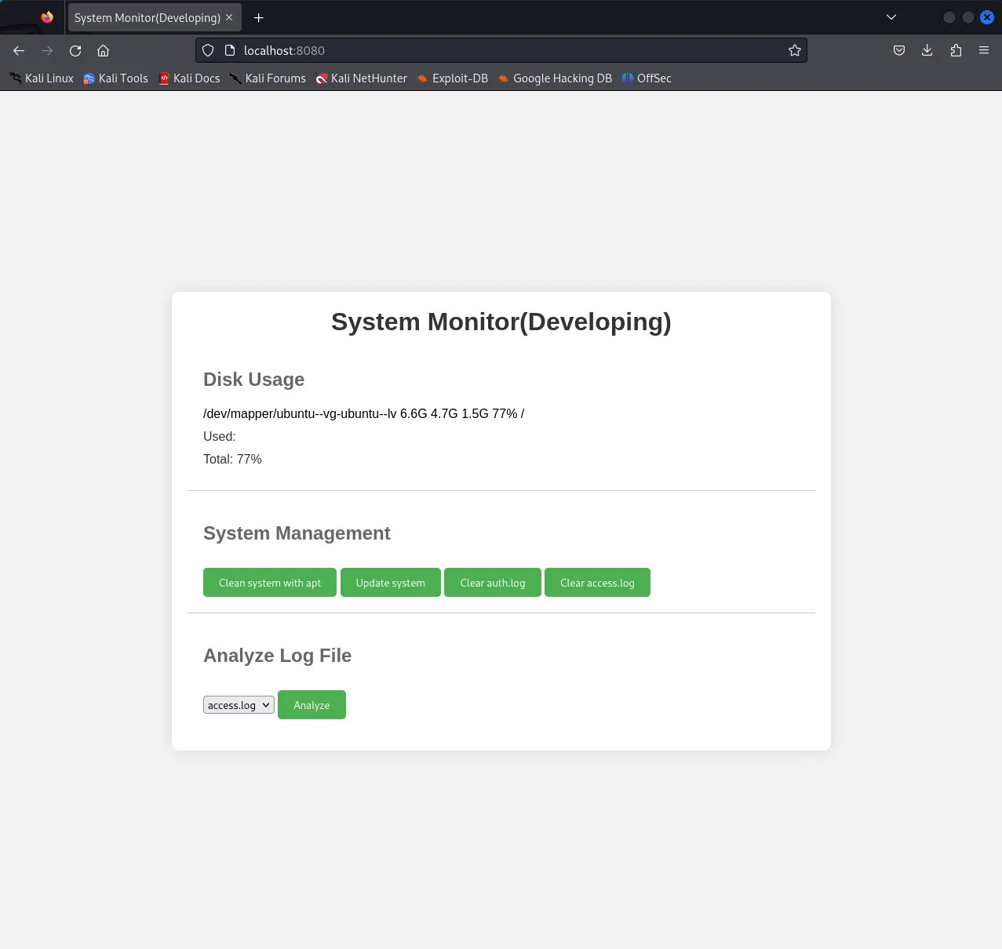Open Kali Linux bookmark

42,78
